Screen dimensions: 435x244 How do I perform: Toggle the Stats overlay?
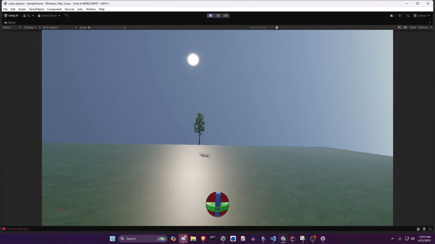(x=413, y=28)
